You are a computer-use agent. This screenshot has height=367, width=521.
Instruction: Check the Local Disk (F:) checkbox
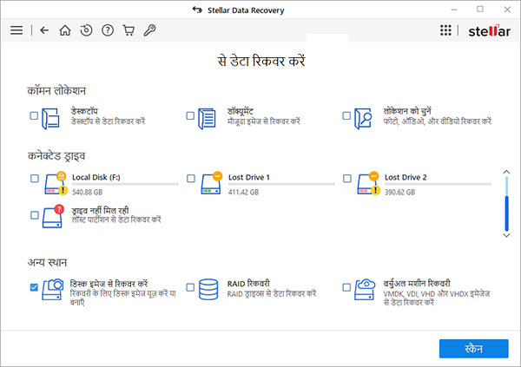(x=34, y=178)
